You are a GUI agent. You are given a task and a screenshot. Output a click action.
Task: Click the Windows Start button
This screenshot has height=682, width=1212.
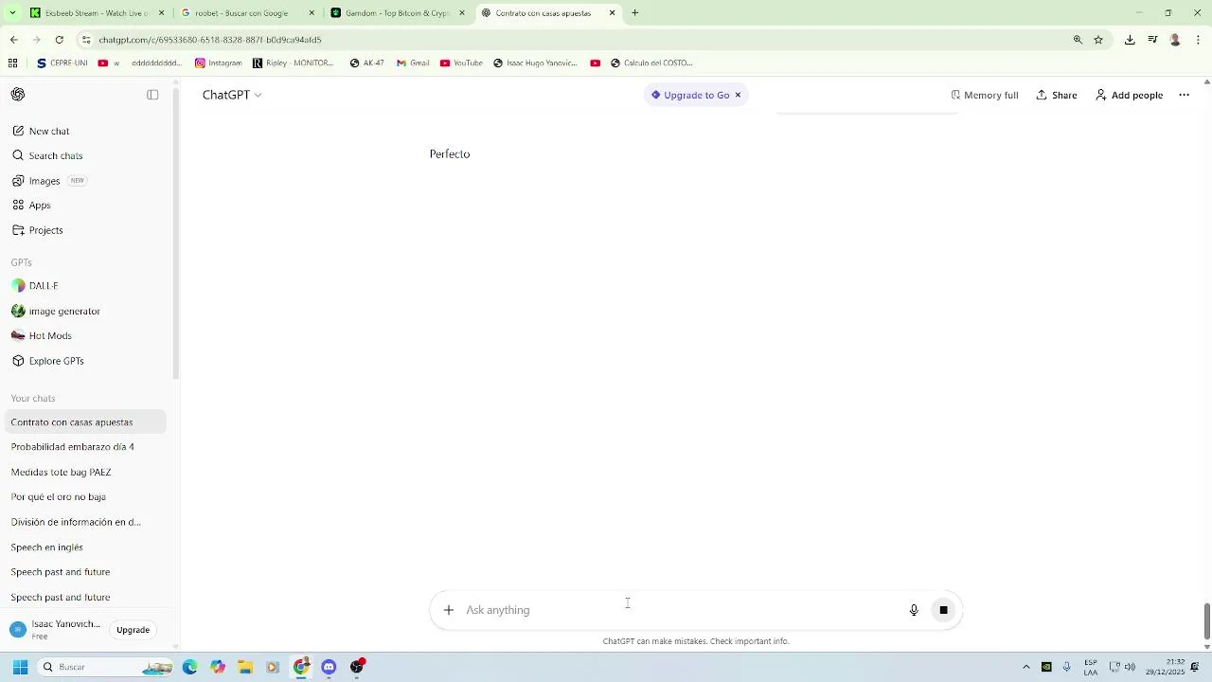tap(20, 667)
